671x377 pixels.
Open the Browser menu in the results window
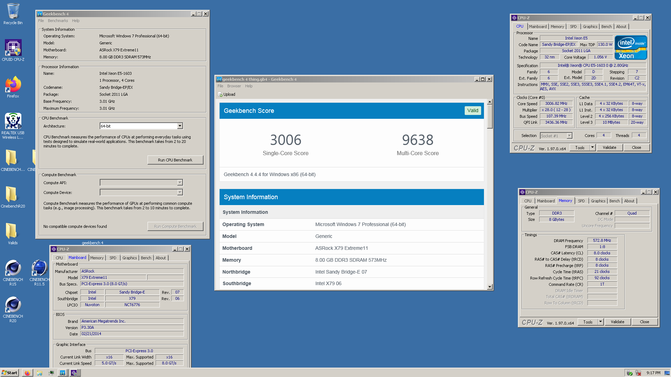(x=234, y=86)
